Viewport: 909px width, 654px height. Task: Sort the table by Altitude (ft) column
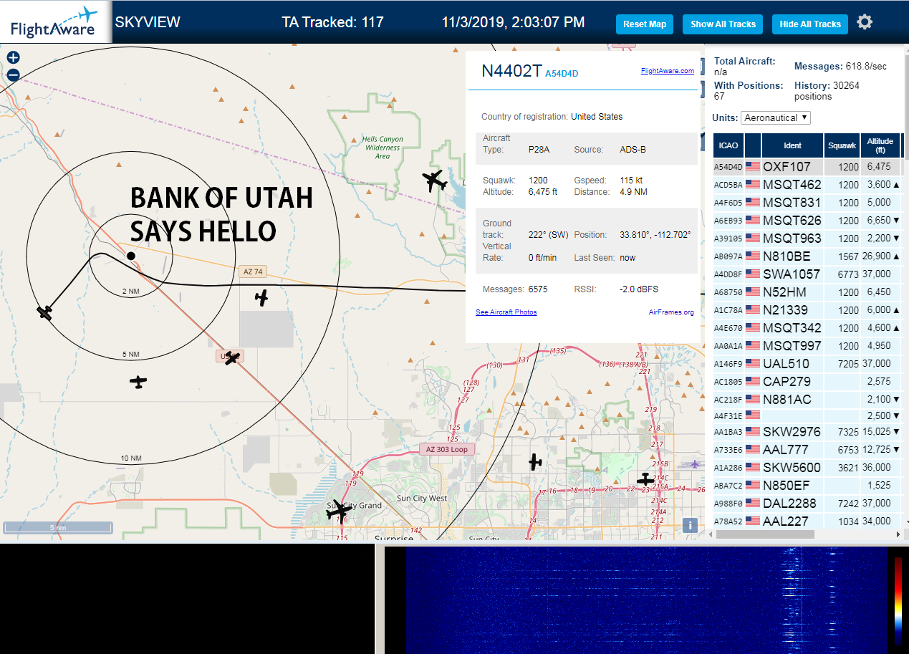[x=880, y=145]
